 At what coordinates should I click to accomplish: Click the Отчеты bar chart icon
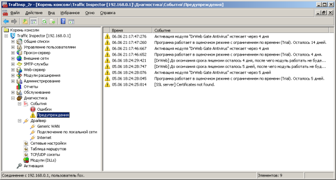(19, 87)
